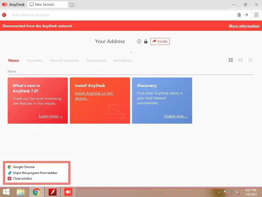Viewport: 262px width, 197px height.
Task: Select the News tab
Action: (x=14, y=61)
